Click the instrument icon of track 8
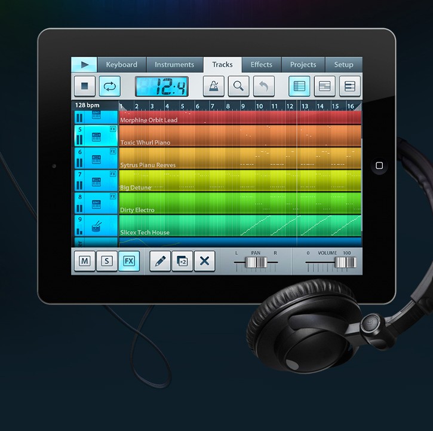Screen dimensions: 433x431 (x=96, y=204)
